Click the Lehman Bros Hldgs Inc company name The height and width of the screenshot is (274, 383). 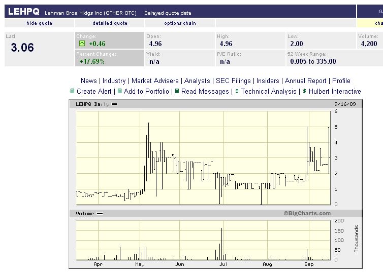[90, 13]
